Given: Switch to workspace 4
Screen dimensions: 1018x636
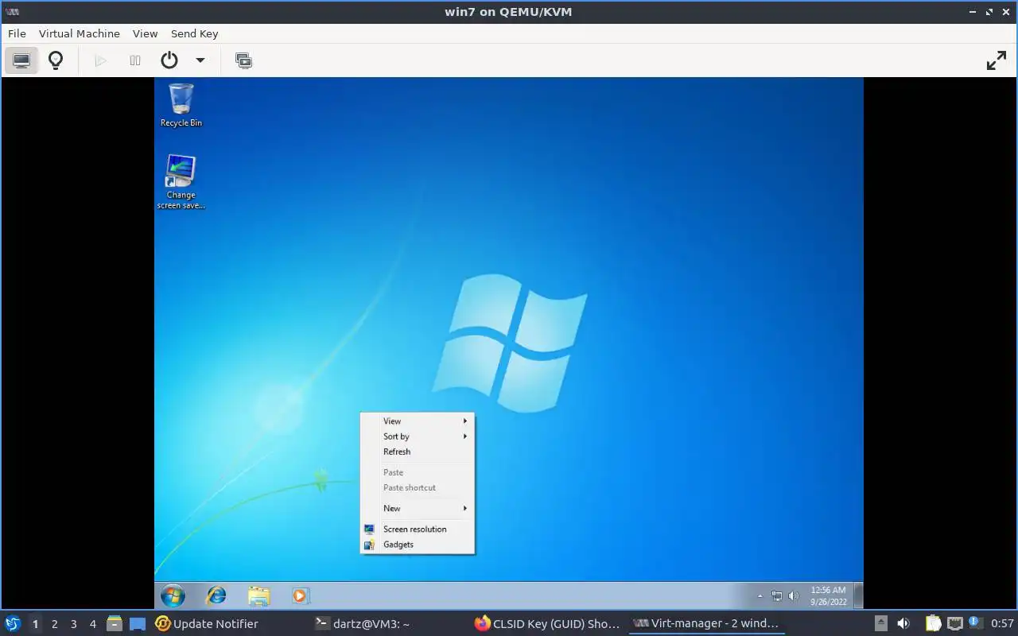Looking at the screenshot, I should click(92, 624).
